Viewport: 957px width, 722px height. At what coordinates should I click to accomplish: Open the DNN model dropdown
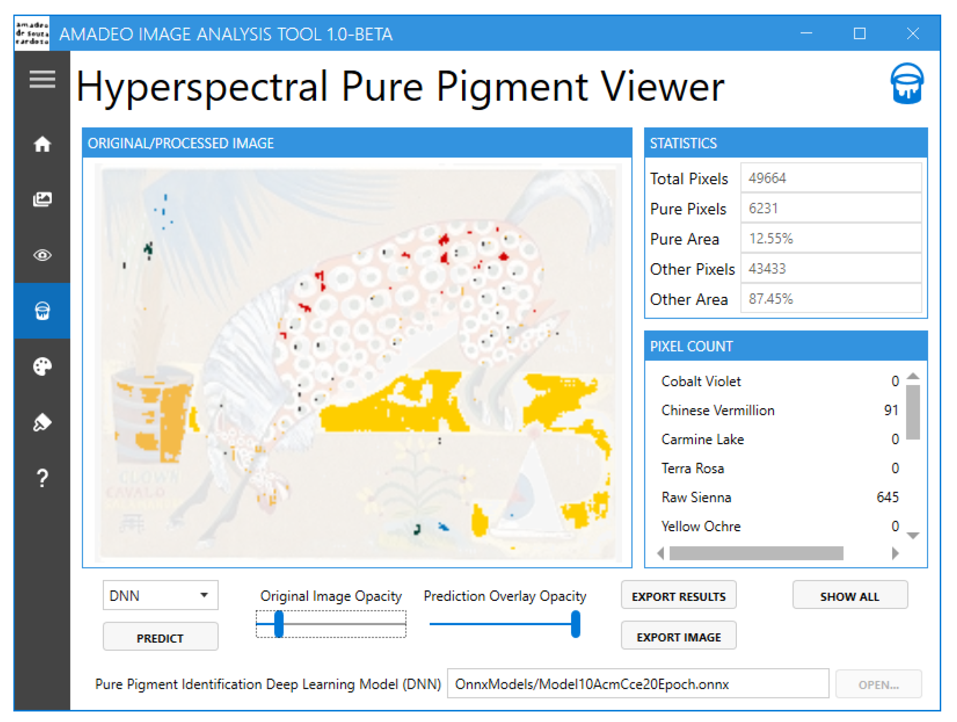tap(160, 596)
